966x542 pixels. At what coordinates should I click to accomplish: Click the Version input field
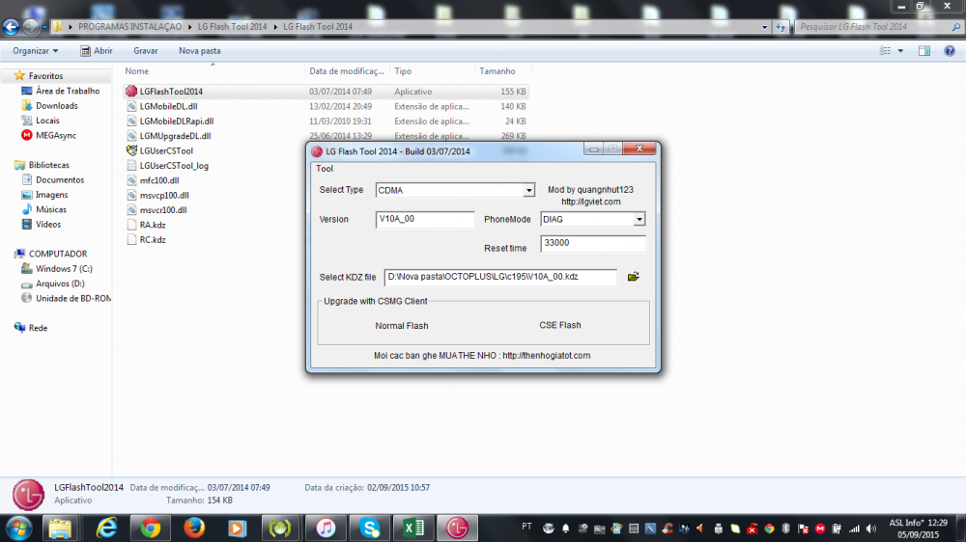(x=424, y=219)
